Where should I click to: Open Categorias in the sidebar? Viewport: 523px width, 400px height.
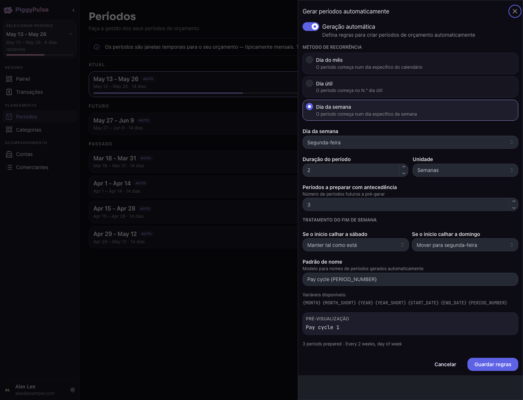click(40, 130)
